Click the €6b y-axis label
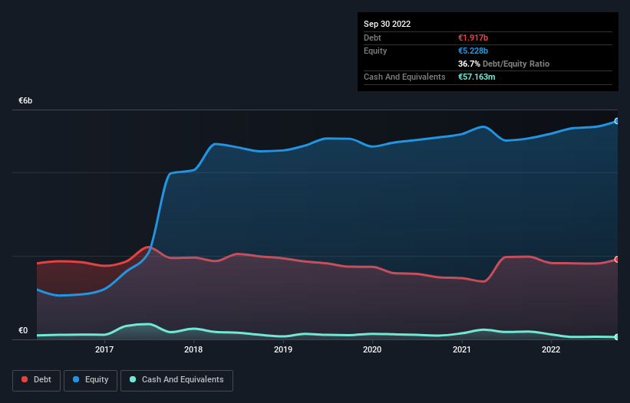 (25, 100)
